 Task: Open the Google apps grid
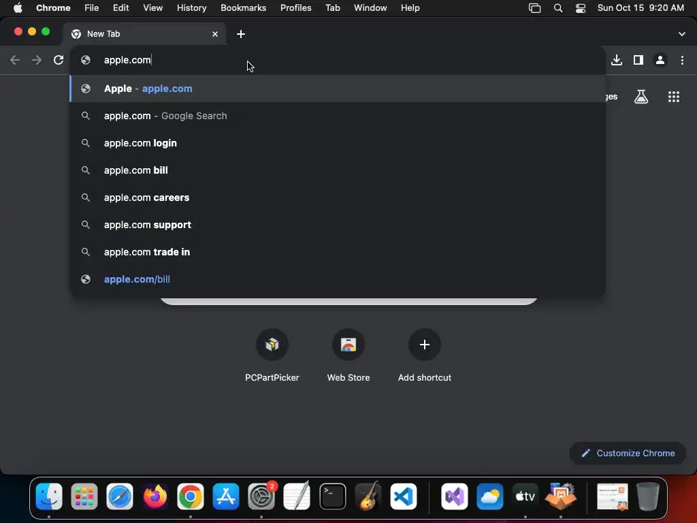tap(674, 97)
